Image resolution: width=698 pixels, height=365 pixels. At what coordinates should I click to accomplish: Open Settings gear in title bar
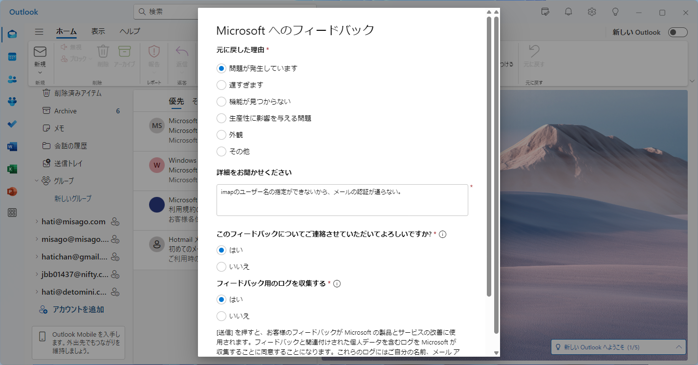coord(592,12)
